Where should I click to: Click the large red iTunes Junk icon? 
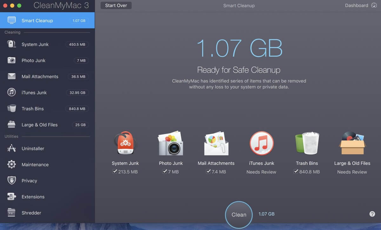click(x=262, y=143)
